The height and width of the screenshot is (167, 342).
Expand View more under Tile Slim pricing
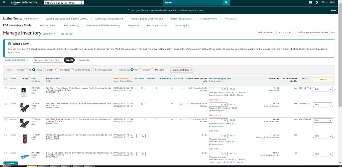(215, 100)
